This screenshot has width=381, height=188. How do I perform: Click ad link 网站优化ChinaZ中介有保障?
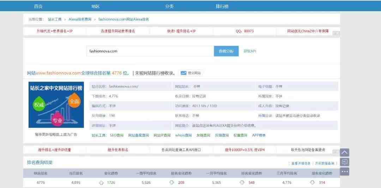point(308,31)
